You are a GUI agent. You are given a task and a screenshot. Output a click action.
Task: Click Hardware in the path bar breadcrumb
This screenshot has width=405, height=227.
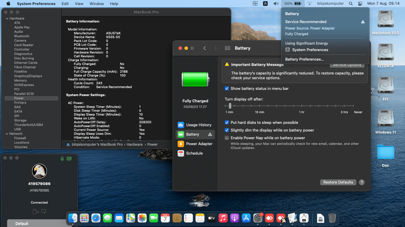(135, 145)
